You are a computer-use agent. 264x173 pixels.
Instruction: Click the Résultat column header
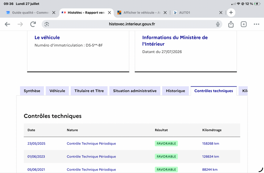pos(161,130)
